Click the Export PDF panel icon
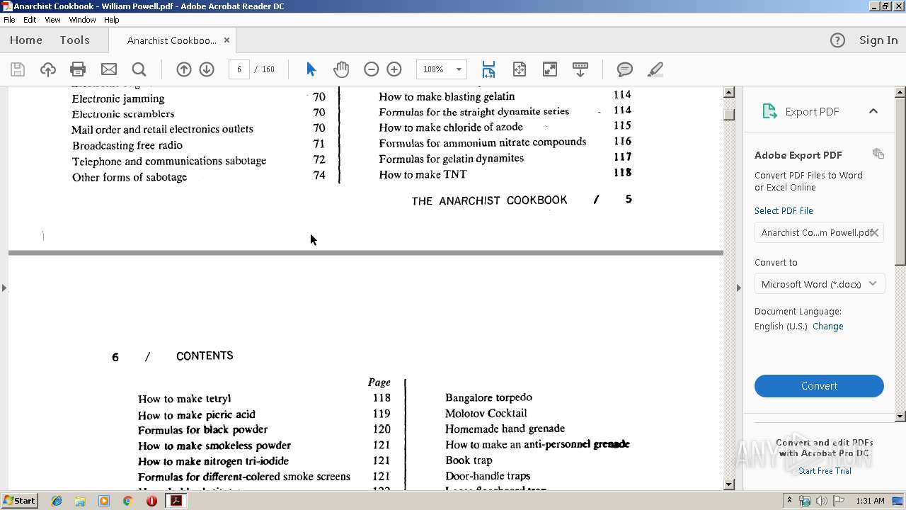906x510 pixels. tap(769, 111)
